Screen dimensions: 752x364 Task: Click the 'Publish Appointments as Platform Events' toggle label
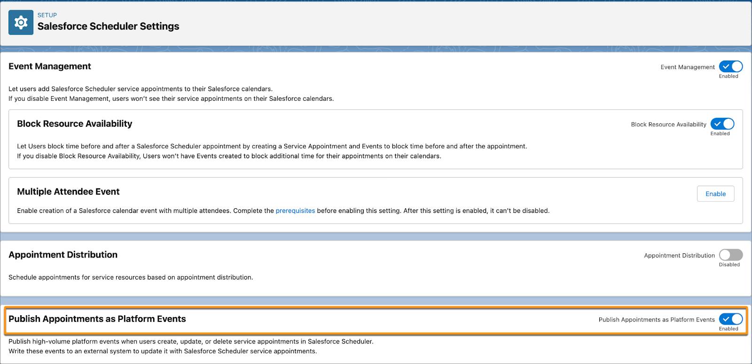point(657,320)
